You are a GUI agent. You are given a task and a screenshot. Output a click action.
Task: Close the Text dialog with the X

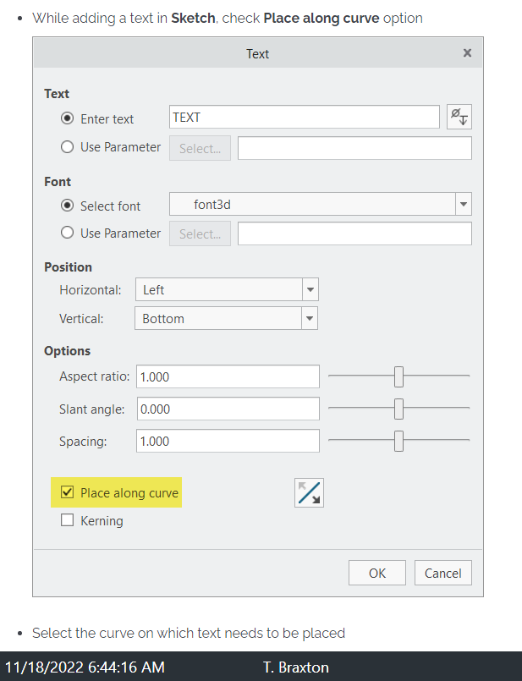(467, 53)
